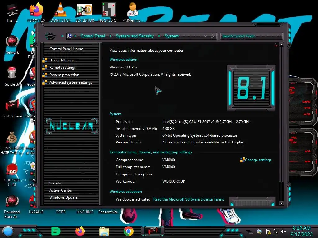Click the scrollbar down arrow
318x238 pixels.
click(281, 203)
